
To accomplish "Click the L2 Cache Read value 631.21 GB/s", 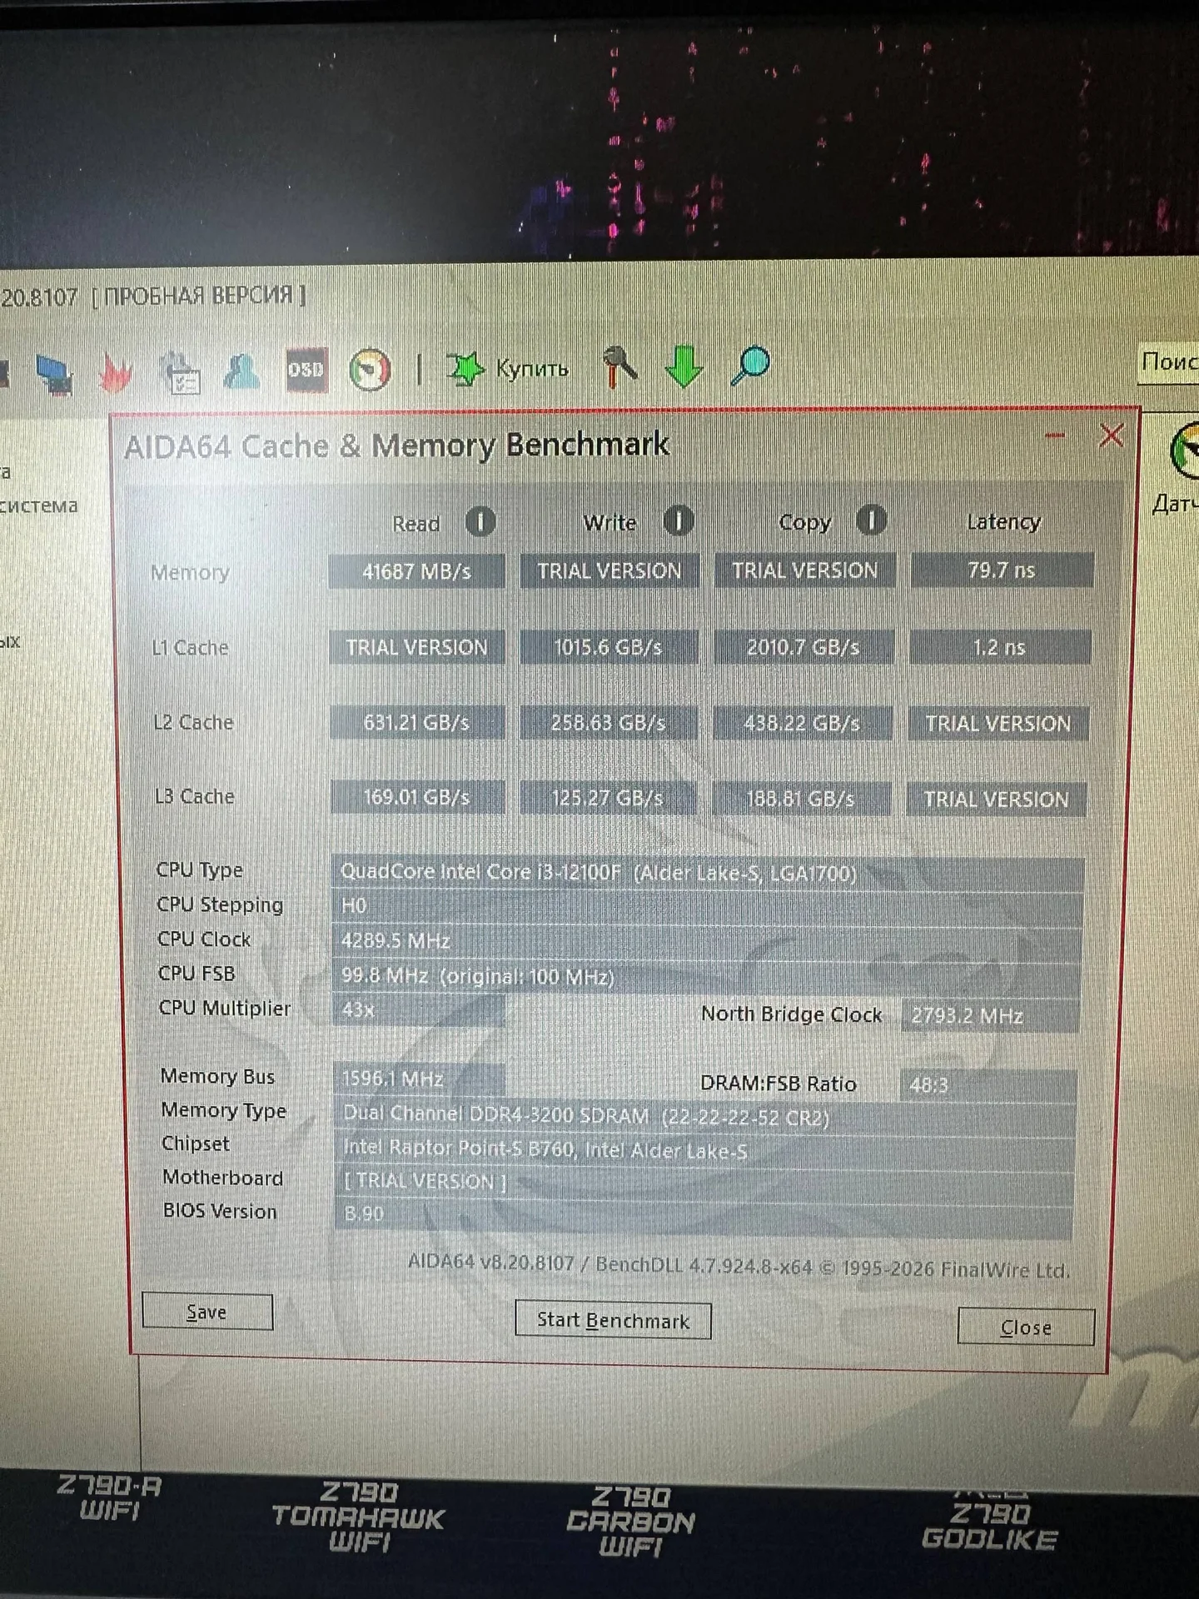I will [x=417, y=722].
